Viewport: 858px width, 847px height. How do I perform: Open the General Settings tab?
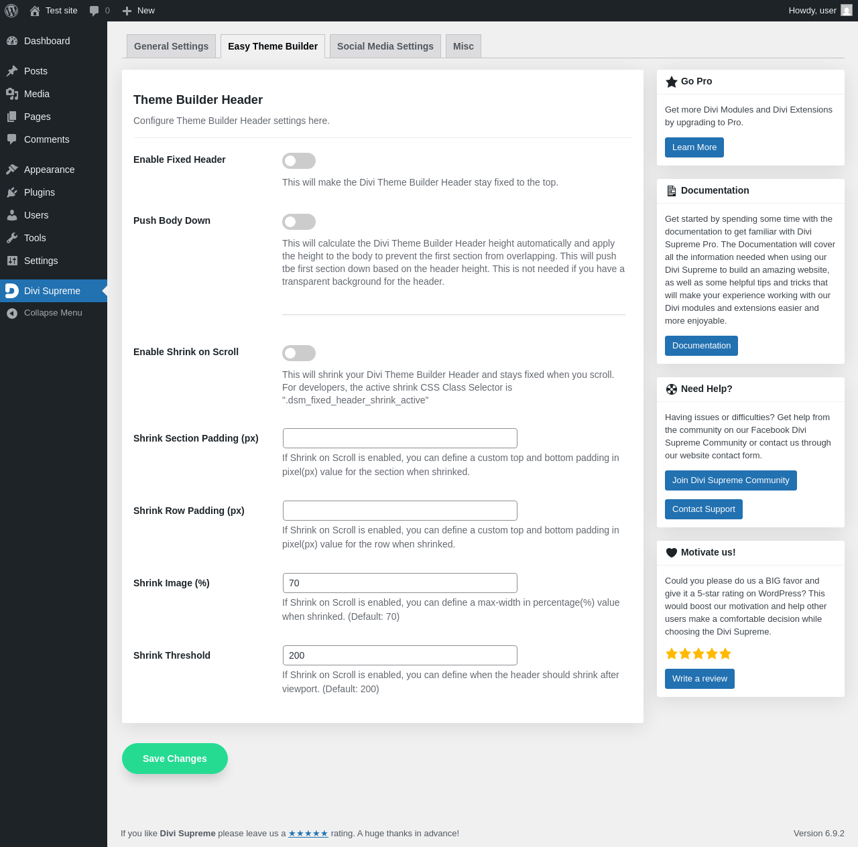click(172, 46)
